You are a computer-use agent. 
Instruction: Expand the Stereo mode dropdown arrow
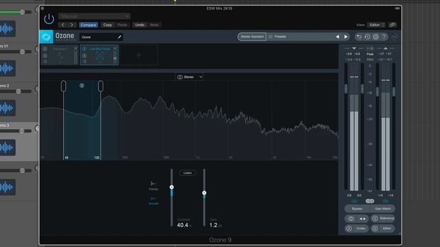(x=201, y=77)
